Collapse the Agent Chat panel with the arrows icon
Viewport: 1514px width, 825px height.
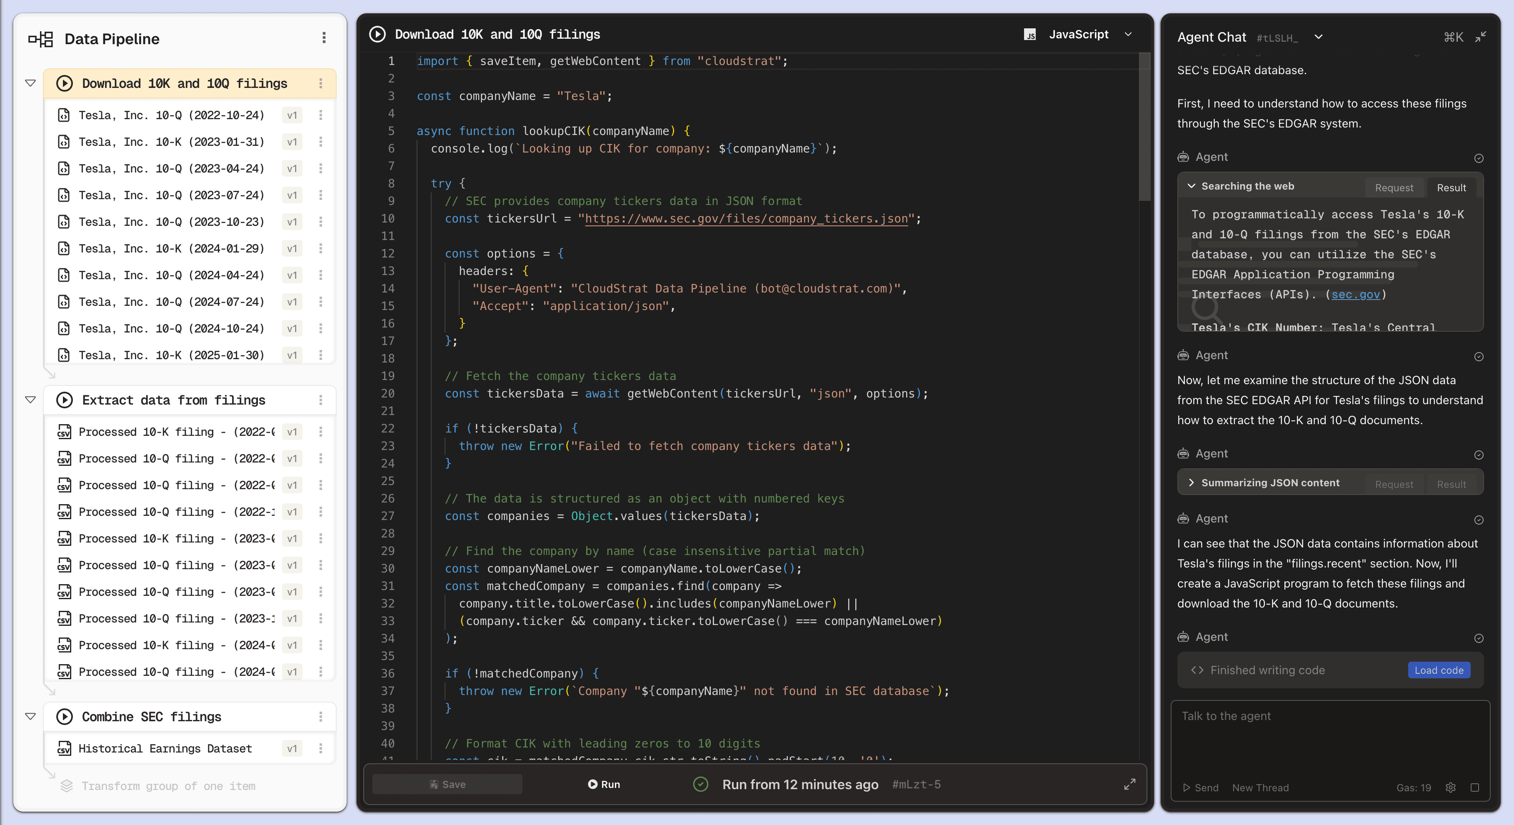point(1481,37)
